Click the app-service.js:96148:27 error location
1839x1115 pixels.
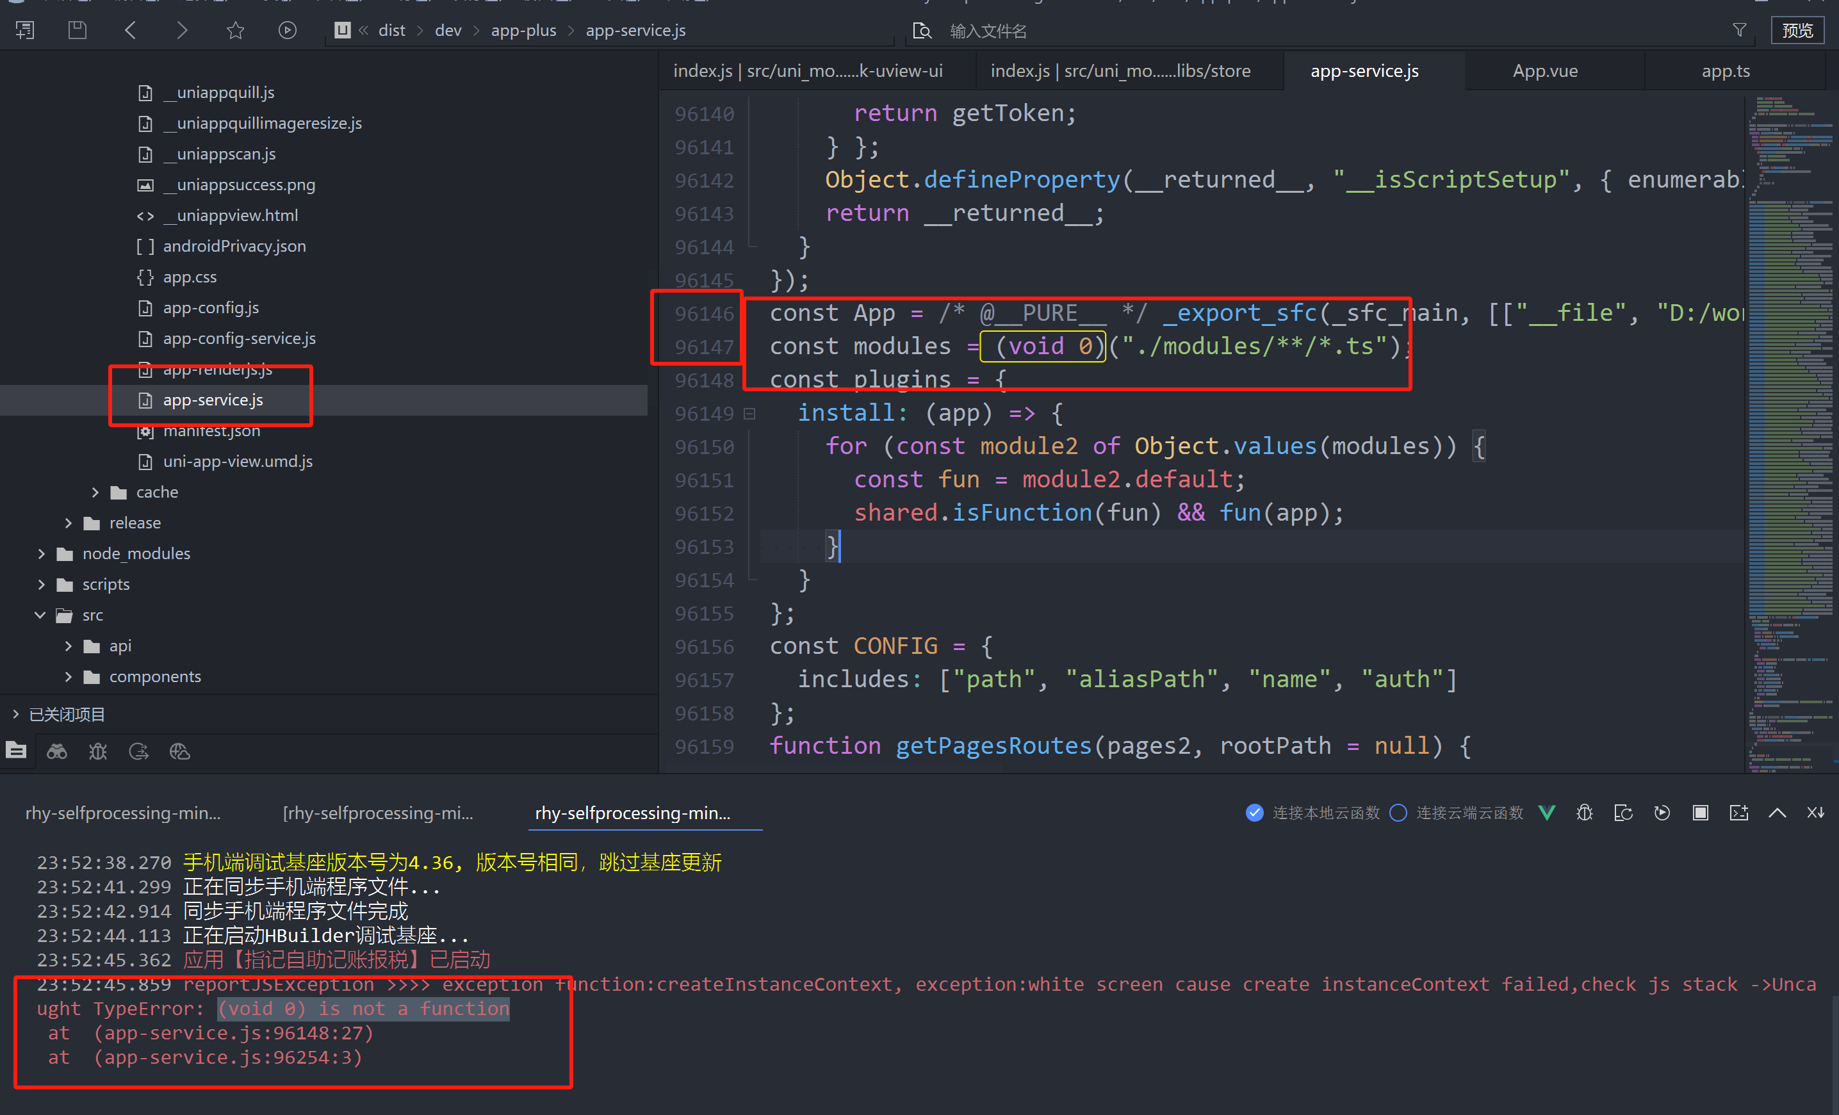(x=233, y=1033)
